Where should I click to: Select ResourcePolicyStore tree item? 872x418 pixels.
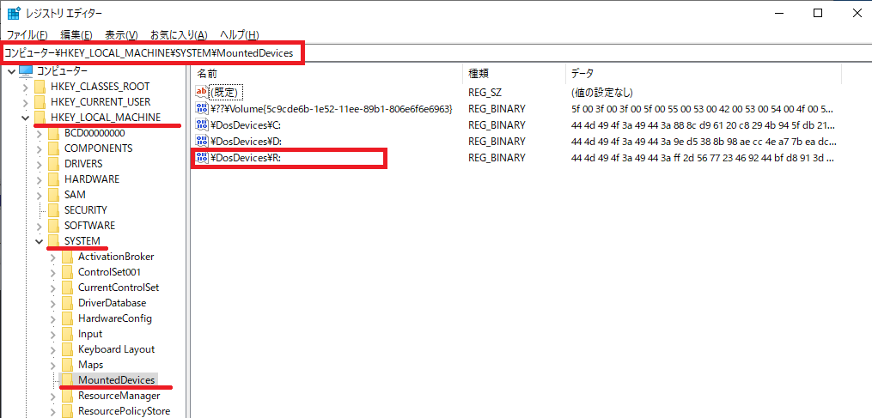point(124,411)
